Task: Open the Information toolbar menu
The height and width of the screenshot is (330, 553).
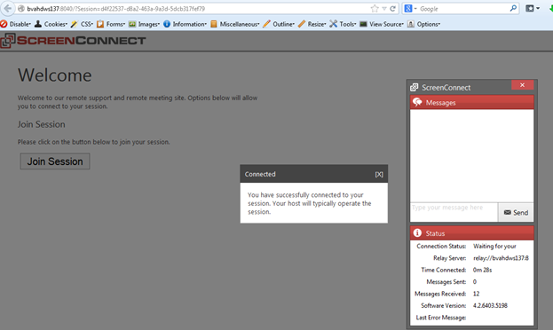Action: (189, 24)
